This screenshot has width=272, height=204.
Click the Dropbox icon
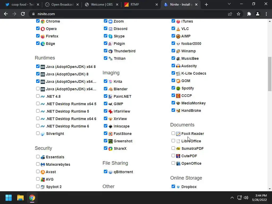(178, 187)
